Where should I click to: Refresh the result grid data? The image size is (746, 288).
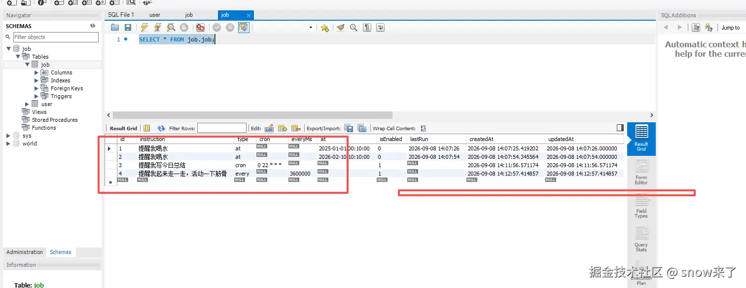coord(161,128)
